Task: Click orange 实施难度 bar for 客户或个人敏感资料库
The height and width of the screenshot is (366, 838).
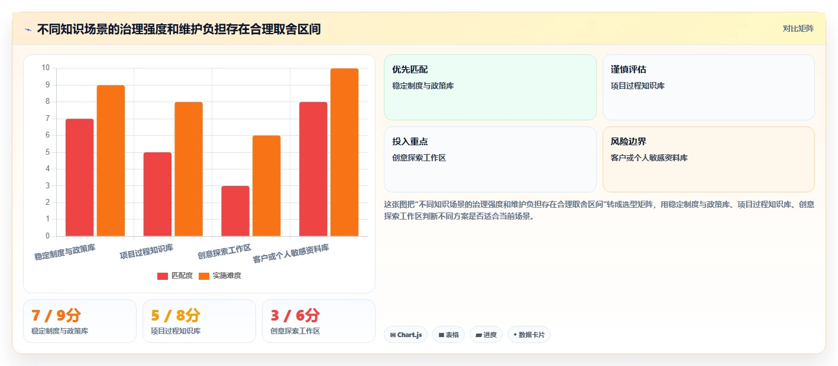Action: coord(345,152)
